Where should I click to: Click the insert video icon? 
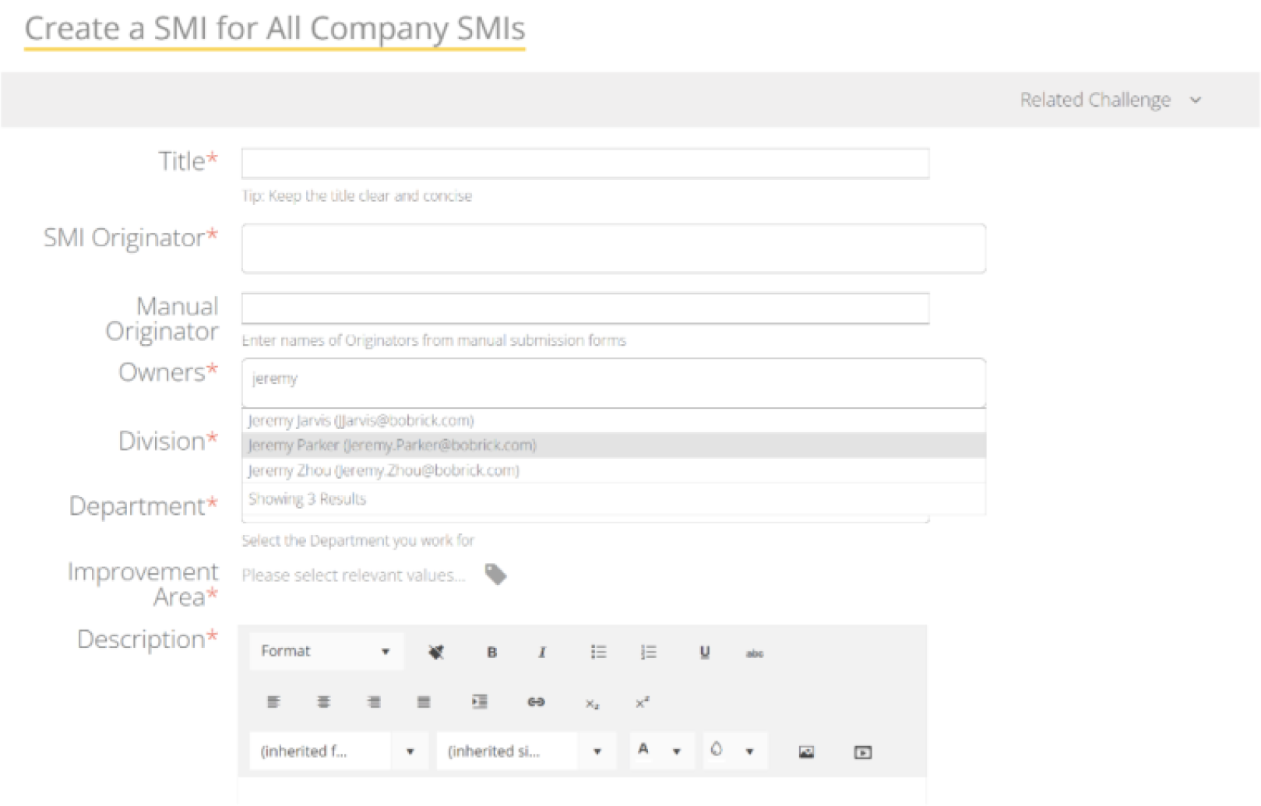pyautogui.click(x=862, y=751)
